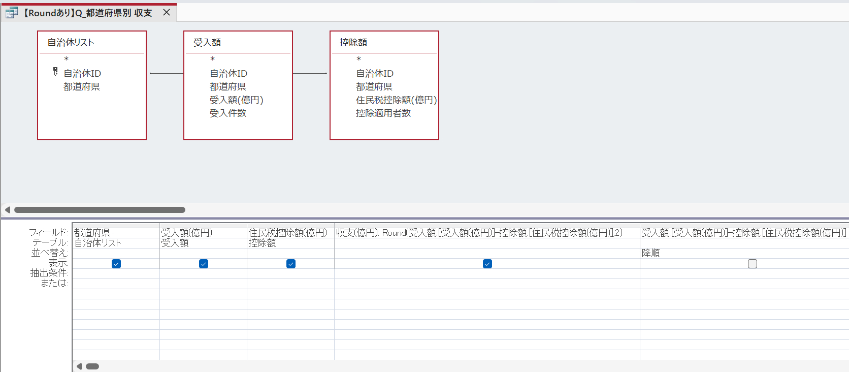The height and width of the screenshot is (372, 849).
Task: Click the query icon on the document tab
Action: point(12,13)
